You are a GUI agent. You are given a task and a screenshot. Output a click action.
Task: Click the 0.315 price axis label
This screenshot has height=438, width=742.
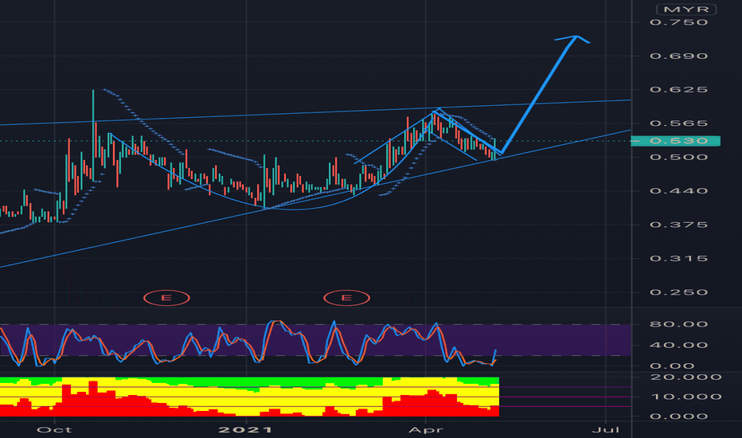click(678, 258)
